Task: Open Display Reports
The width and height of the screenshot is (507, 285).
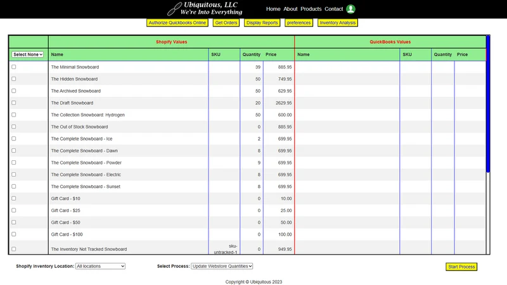Action: tap(262, 23)
